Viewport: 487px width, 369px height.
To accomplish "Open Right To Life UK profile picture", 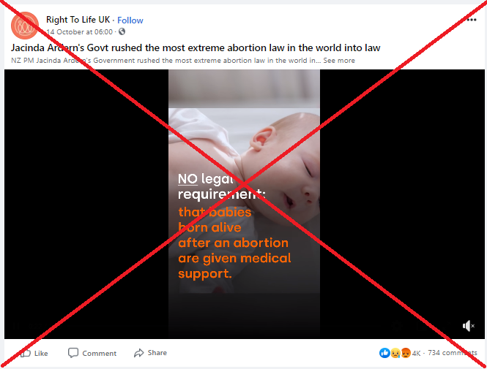I will pos(25,26).
